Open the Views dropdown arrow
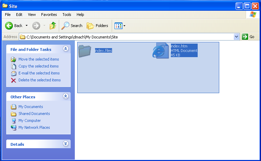The height and width of the screenshot is (161, 261). (x=125, y=26)
